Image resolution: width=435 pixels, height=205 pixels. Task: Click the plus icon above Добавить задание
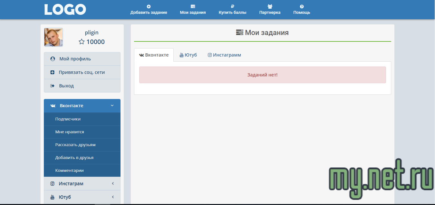(149, 6)
